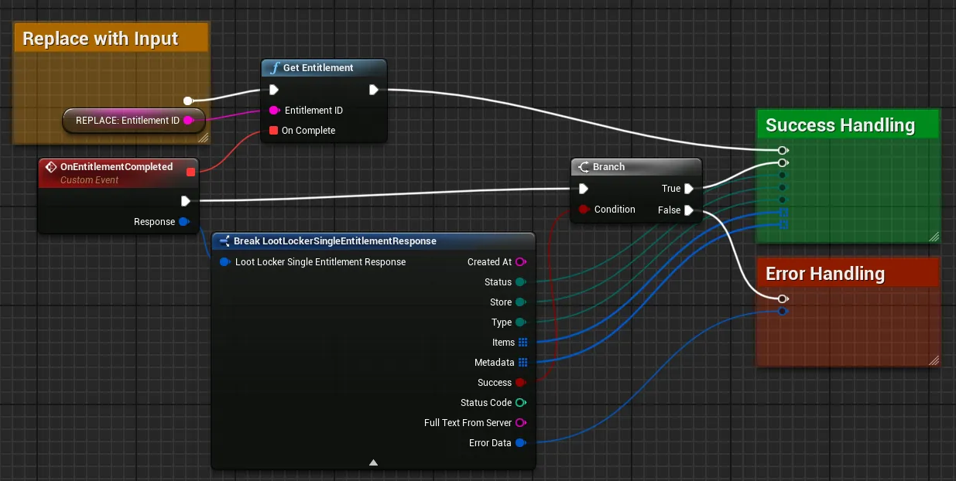
Task: Click the Custom Event subtitle text
Action: (x=90, y=180)
